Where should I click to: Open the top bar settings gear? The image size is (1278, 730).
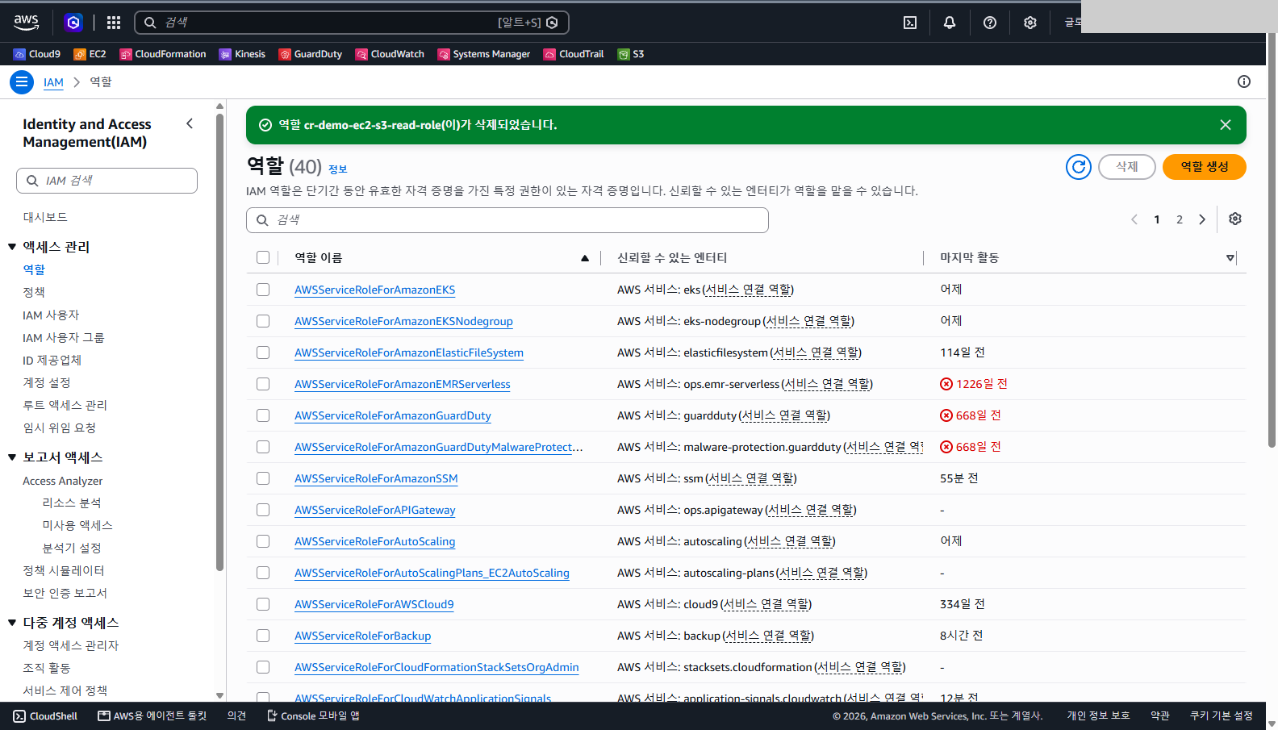tap(1030, 23)
